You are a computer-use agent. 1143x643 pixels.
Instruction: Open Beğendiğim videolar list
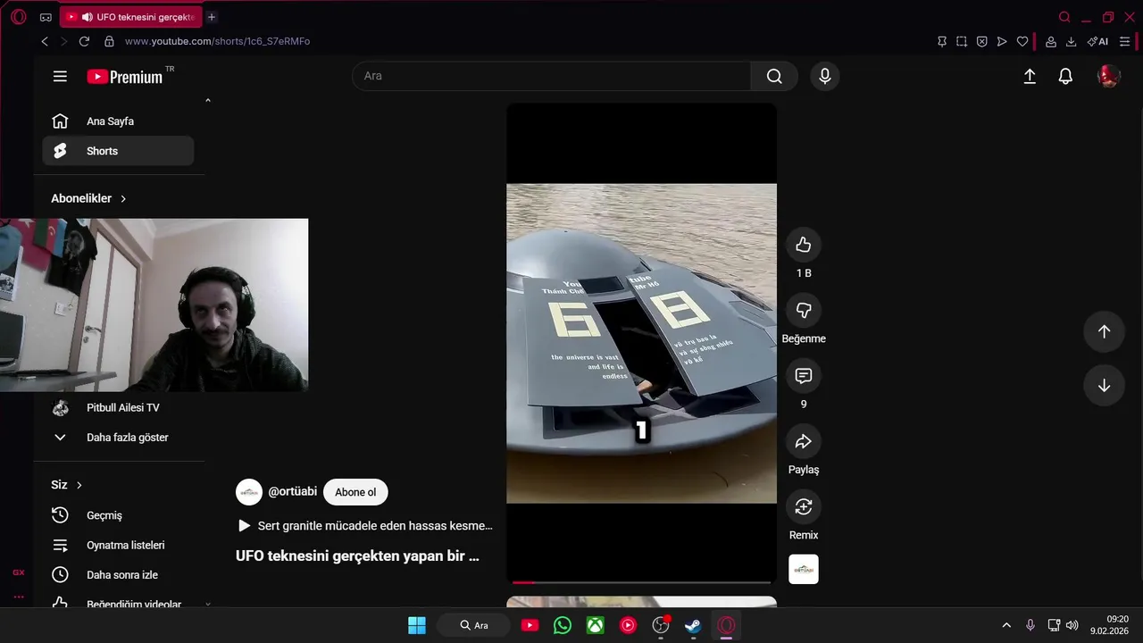tap(118, 603)
